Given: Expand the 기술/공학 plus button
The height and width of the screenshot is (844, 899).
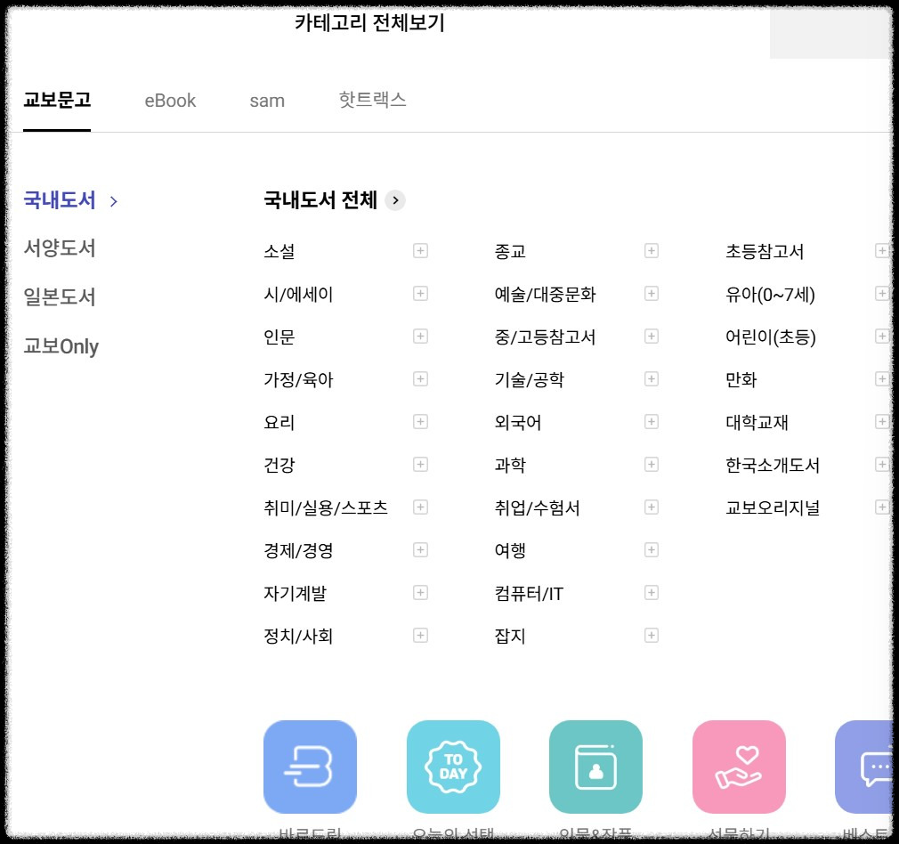Looking at the screenshot, I should click(652, 379).
